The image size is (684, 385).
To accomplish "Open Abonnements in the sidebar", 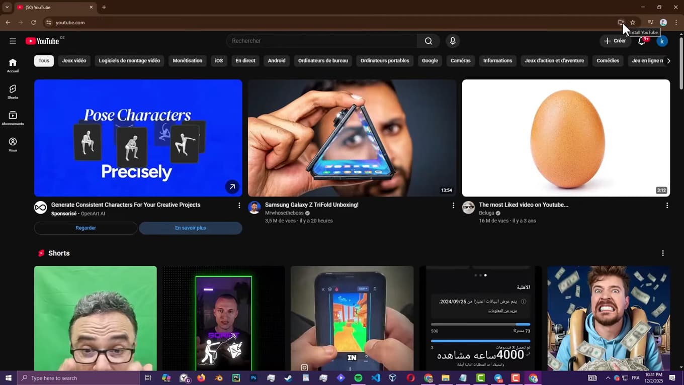I will point(13,118).
